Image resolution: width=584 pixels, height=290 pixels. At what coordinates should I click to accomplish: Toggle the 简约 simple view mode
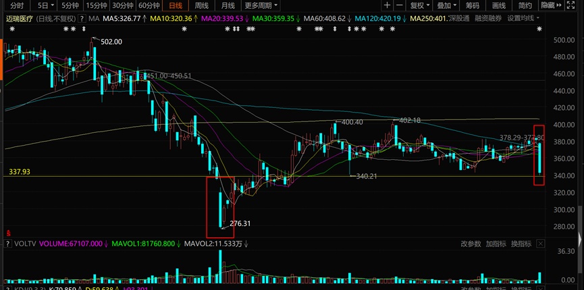tap(525, 5)
